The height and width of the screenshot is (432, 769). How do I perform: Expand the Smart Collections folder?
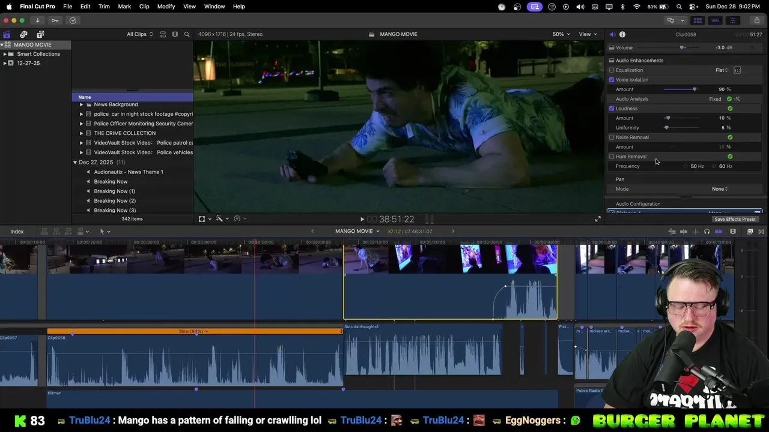(x=5, y=54)
